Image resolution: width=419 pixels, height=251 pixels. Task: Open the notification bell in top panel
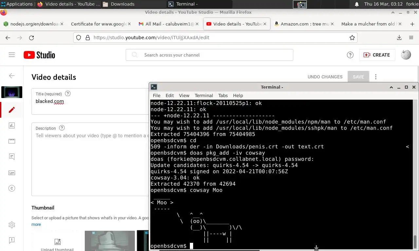click(357, 4)
